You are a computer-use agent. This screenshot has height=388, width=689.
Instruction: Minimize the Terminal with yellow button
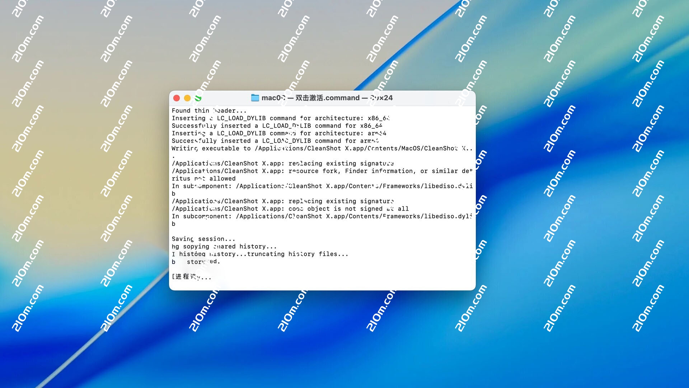pos(187,98)
